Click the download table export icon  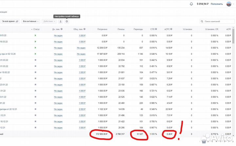[60, 21]
